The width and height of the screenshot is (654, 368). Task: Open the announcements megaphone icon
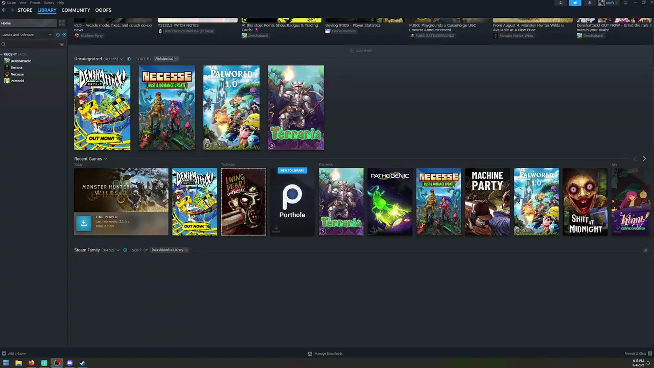tap(575, 3)
